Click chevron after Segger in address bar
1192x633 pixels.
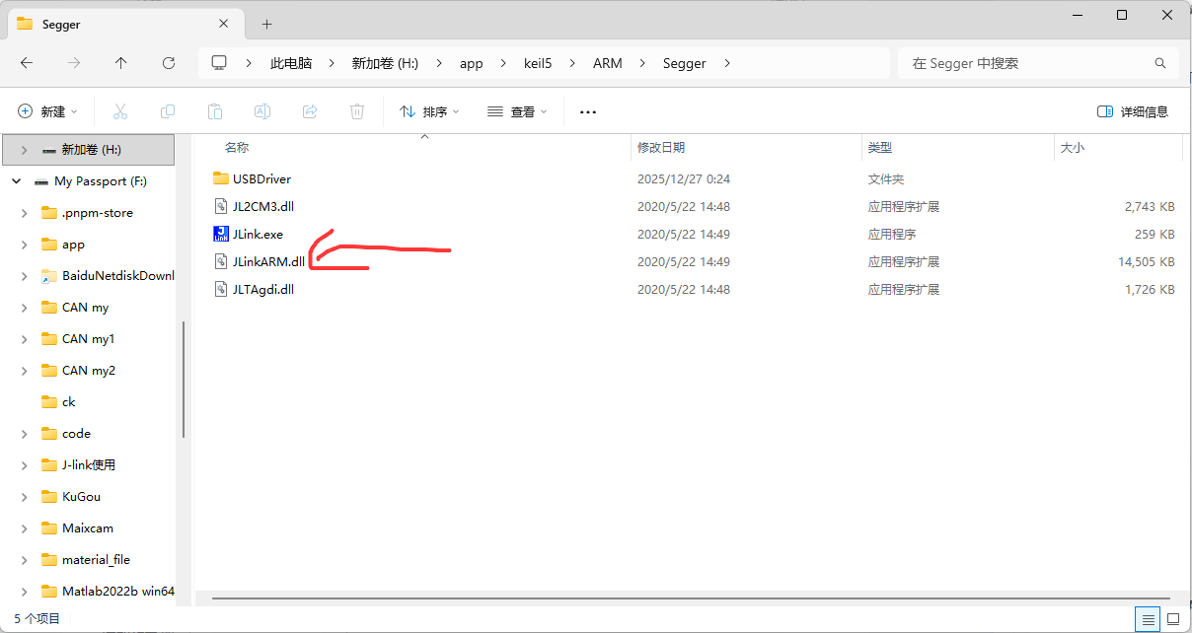point(728,63)
